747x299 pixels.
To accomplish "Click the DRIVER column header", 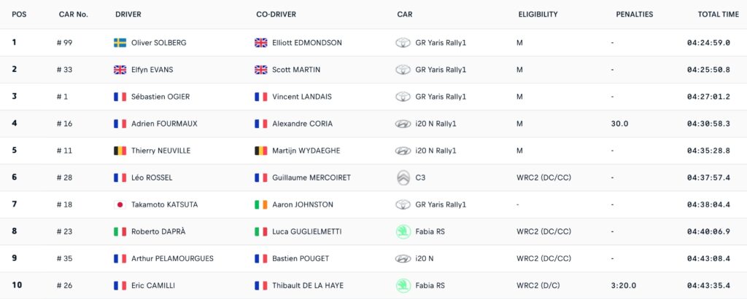I will pyautogui.click(x=128, y=15).
